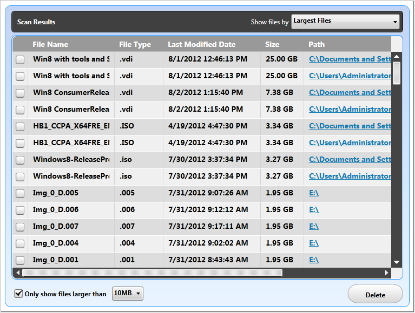Sort by the File Name column header

coord(50,44)
